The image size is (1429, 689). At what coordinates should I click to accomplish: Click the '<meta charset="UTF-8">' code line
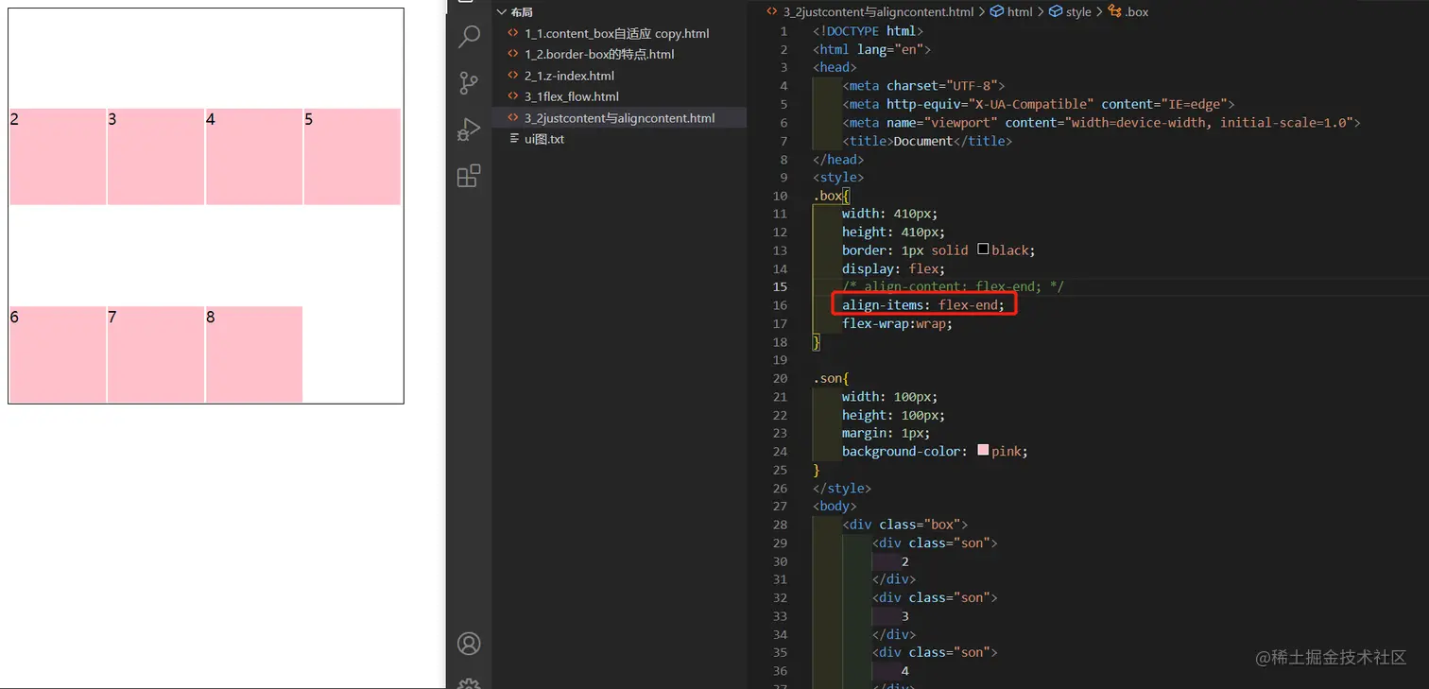pyautogui.click(x=923, y=86)
